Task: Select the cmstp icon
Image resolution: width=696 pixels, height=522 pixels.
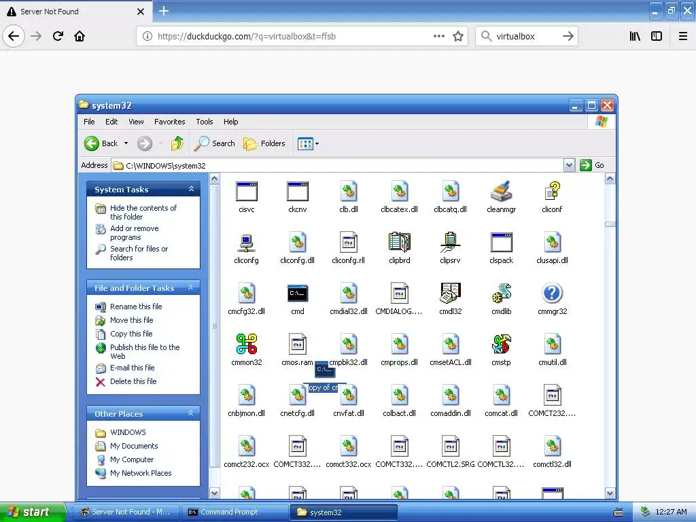Action: tap(501, 344)
